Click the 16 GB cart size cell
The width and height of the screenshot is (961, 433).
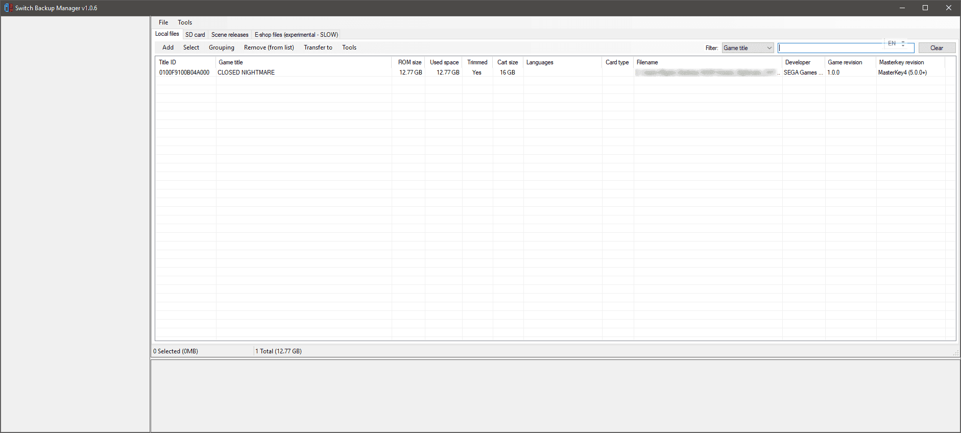point(508,73)
